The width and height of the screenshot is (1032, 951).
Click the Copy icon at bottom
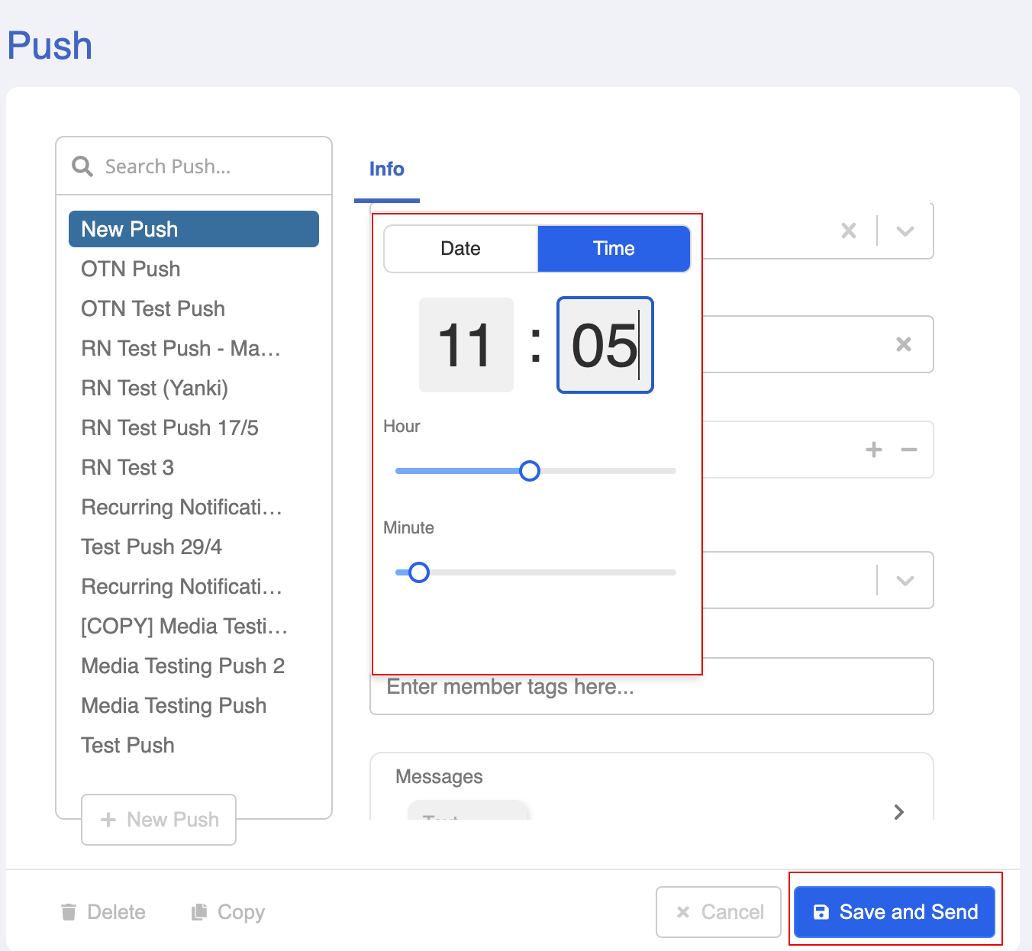(199, 912)
